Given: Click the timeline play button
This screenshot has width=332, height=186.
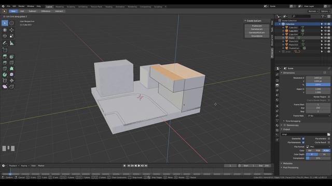Looking at the screenshot, I should 139,166.
